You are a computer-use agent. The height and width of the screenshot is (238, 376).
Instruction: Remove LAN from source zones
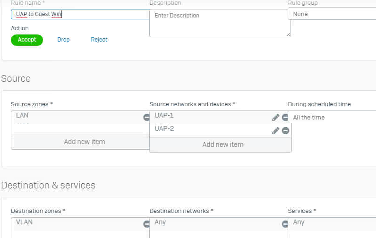pos(146,118)
